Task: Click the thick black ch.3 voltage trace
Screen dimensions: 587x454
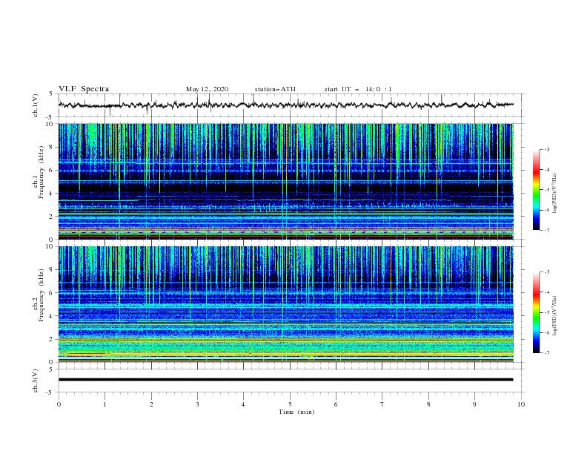Action: [x=286, y=380]
